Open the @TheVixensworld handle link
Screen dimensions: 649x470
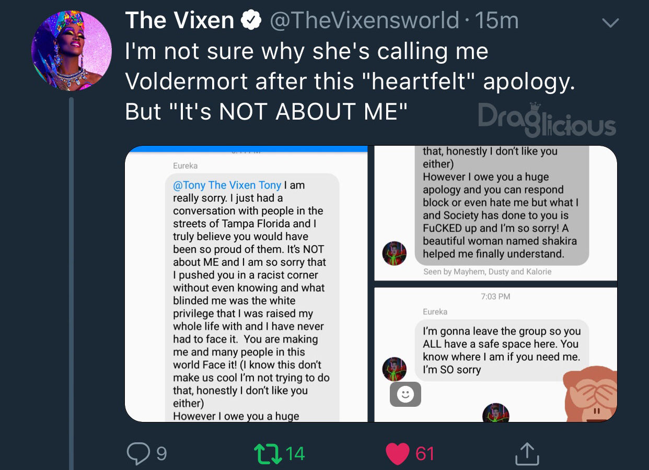pyautogui.click(x=364, y=20)
